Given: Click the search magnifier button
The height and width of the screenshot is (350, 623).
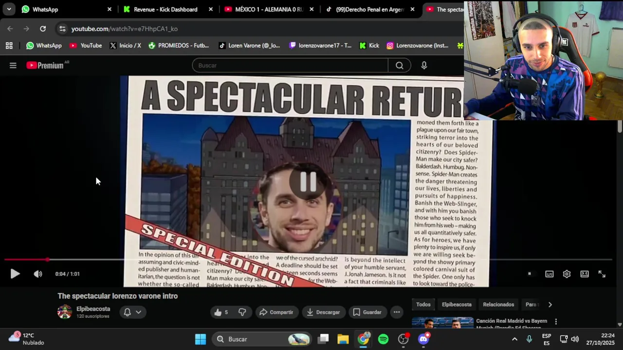Looking at the screenshot, I should [400, 65].
